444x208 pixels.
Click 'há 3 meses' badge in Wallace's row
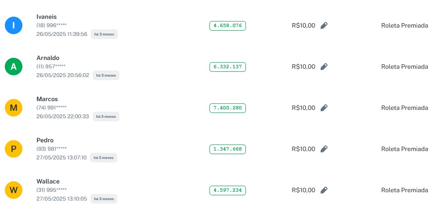pyautogui.click(x=104, y=199)
